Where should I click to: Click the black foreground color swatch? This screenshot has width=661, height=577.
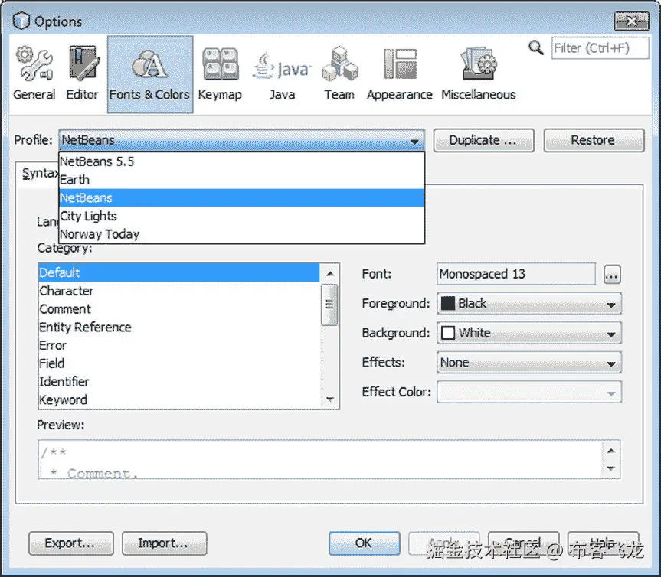pos(447,303)
